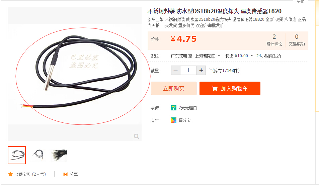
Task: Click the shopping cart icon in 加入购物车
Action: 215,88
